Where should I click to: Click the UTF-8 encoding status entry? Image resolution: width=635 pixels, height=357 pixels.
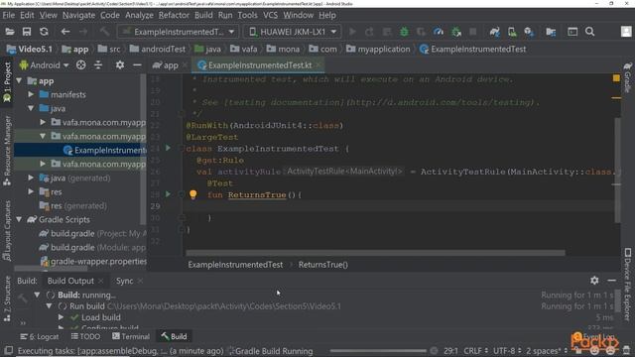coord(507,350)
